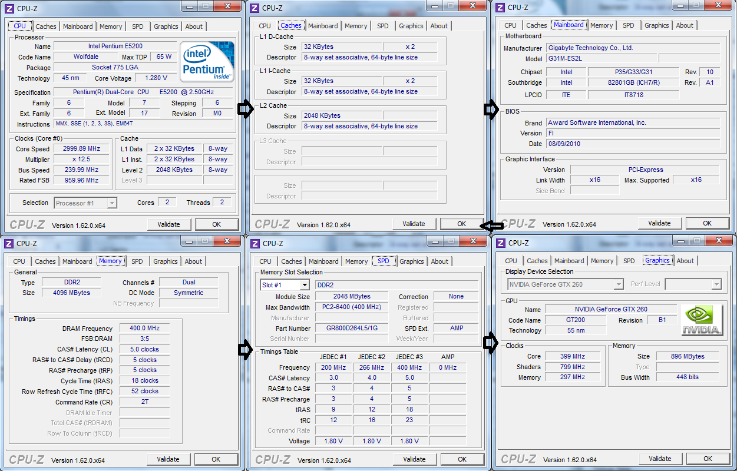This screenshot has height=471, width=737.
Task: Click Validate in the Motherboard BIOS window
Action: [x=660, y=223]
